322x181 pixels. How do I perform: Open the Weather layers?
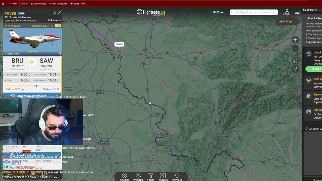(138, 177)
